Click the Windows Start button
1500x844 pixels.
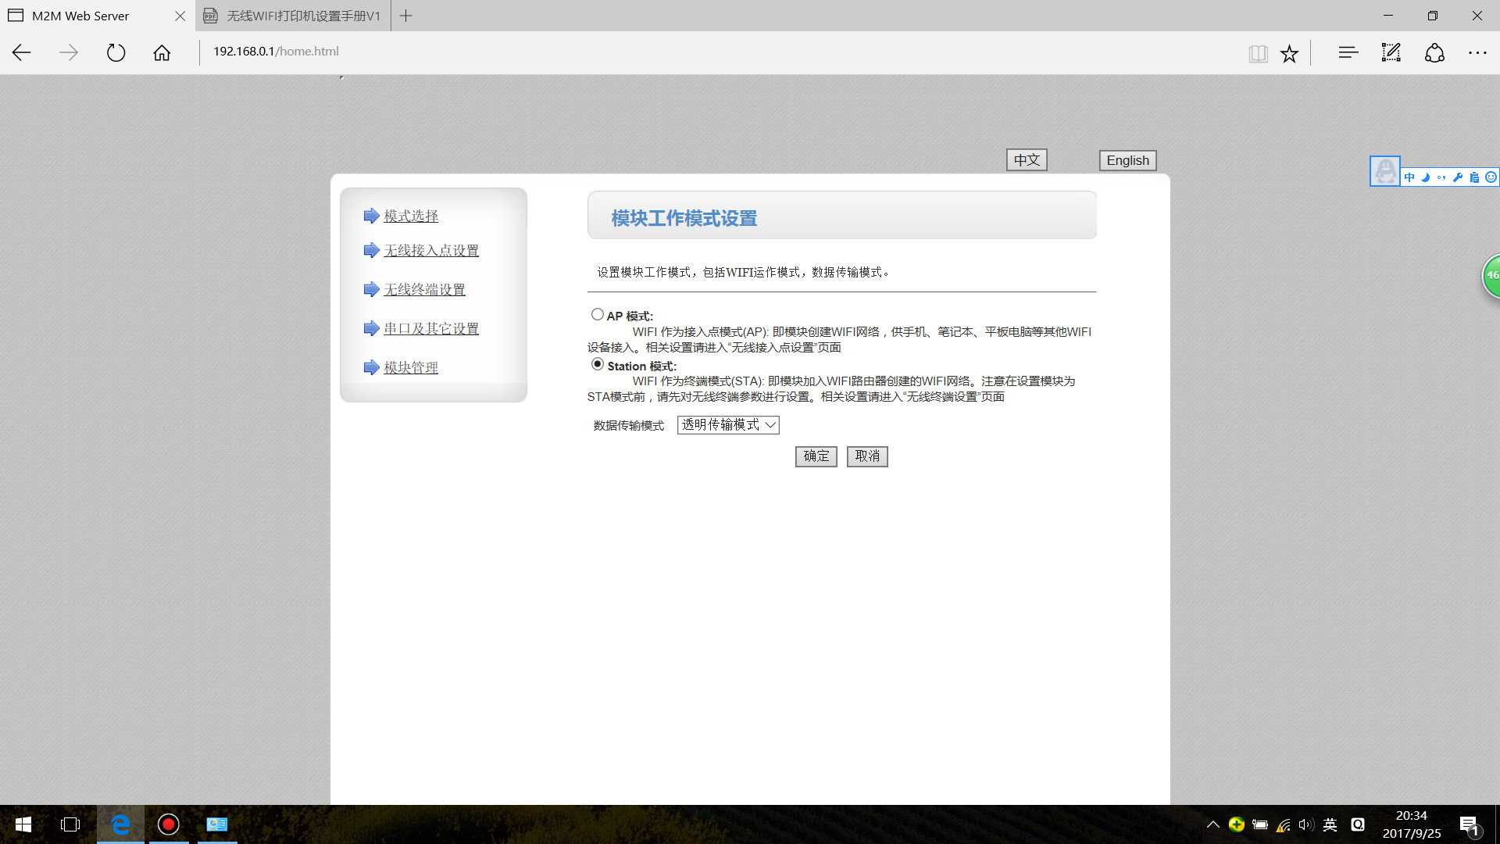pyautogui.click(x=23, y=824)
